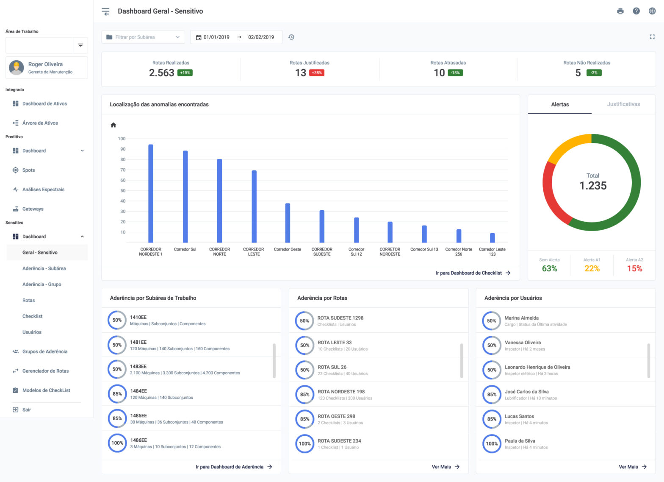Click the filter icon in Área de Trabalho
This screenshot has height=482, width=664.
pos(80,45)
